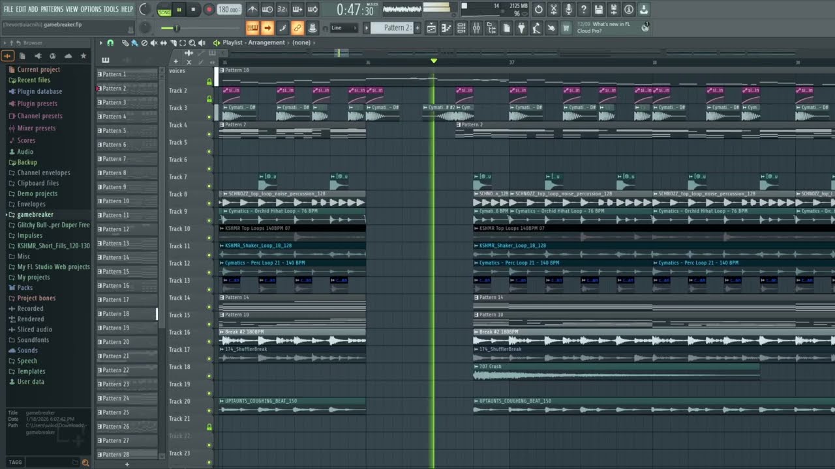The image size is (835, 469).
Task: Open the undo history icon
Action: 538,9
